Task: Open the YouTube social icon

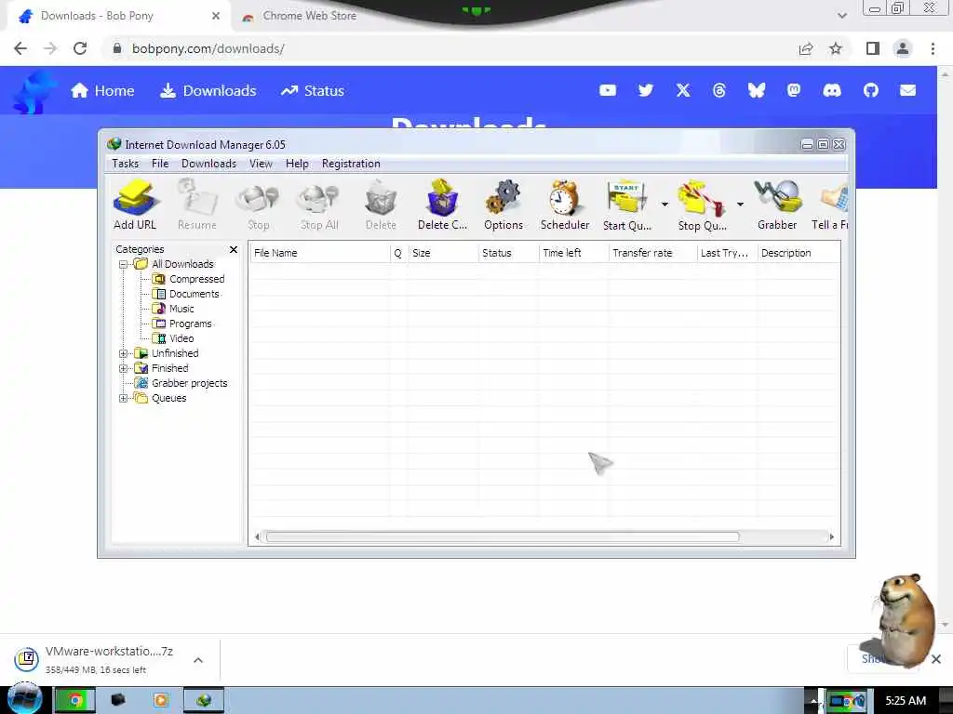Action: tap(608, 90)
